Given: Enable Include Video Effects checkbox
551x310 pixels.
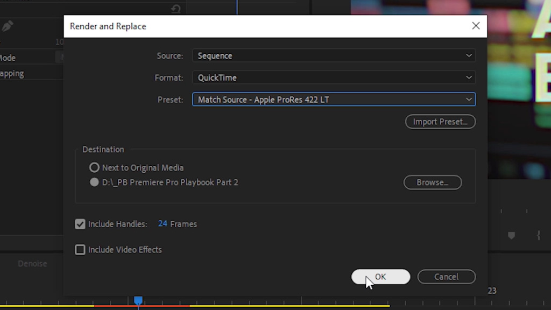Looking at the screenshot, I should [80, 250].
